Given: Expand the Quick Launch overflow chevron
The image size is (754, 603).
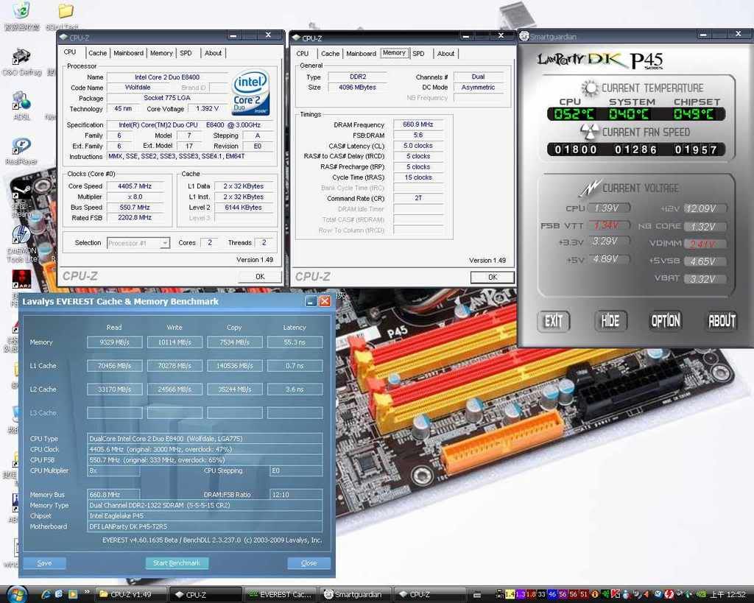Looking at the screenshot, I should tap(87, 592).
